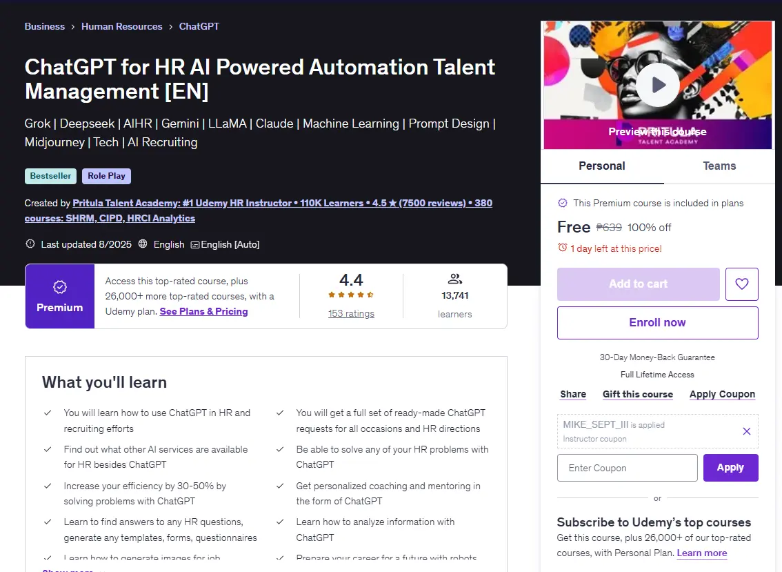Open See Plans & Pricing link
This screenshot has height=572, width=782.
point(203,311)
